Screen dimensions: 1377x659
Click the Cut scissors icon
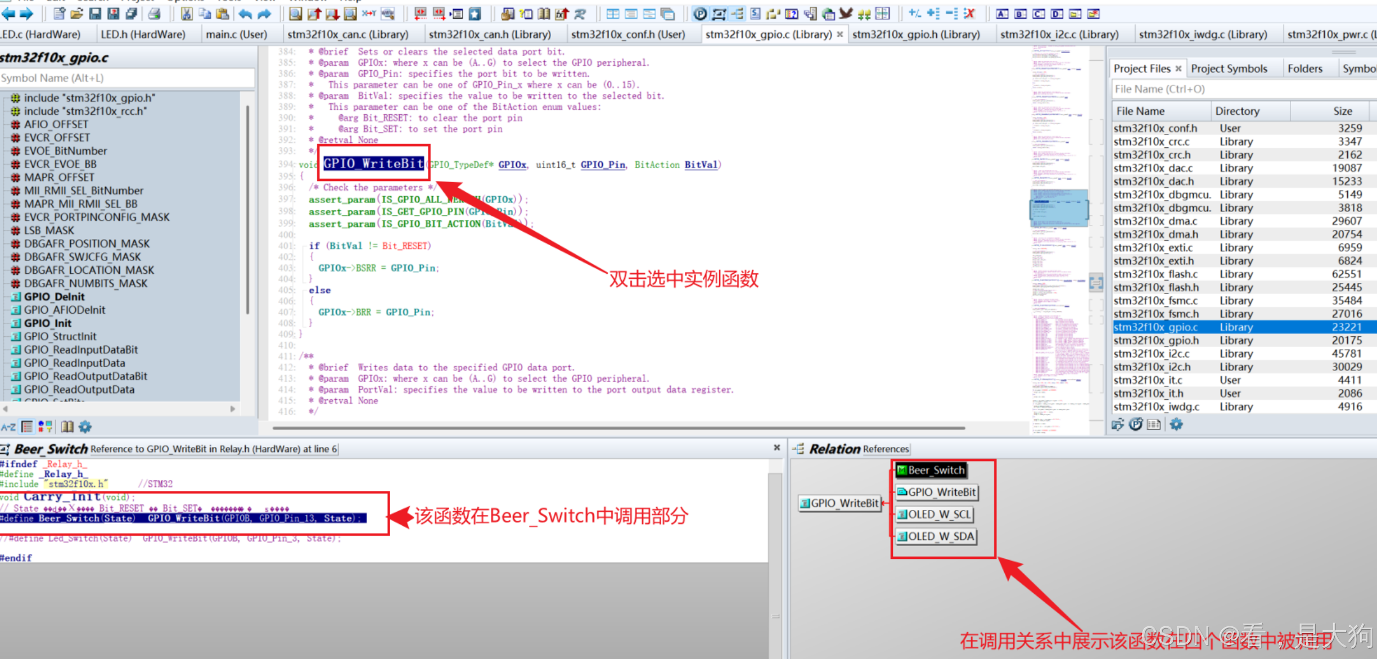pyautogui.click(x=187, y=13)
